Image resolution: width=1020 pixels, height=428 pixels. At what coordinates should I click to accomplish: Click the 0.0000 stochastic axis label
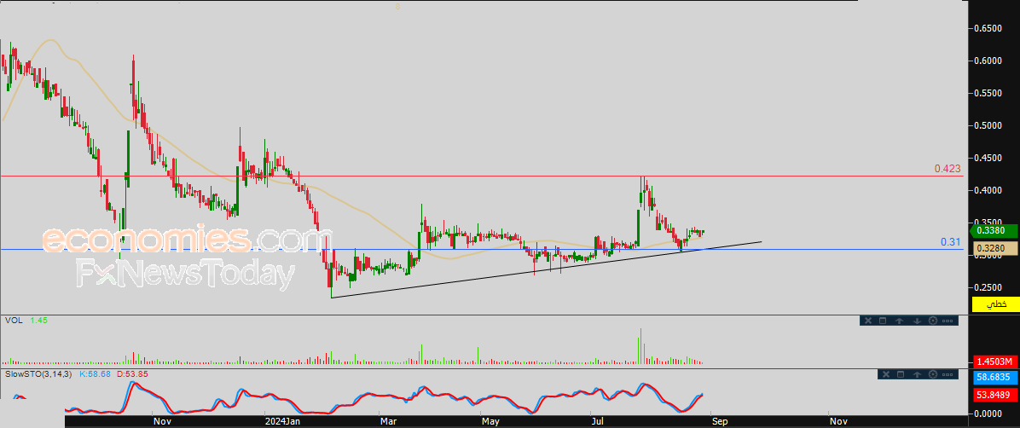point(988,413)
